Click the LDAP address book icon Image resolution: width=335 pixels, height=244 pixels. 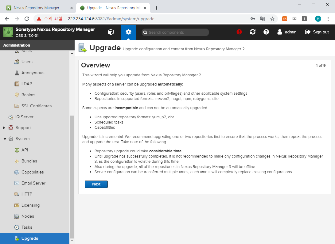[x=17, y=84]
